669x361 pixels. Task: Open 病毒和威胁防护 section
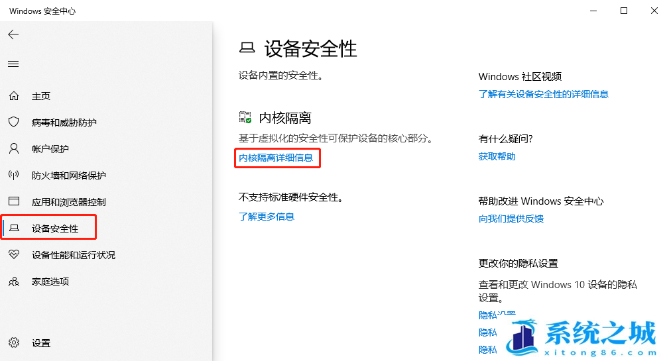(64, 123)
